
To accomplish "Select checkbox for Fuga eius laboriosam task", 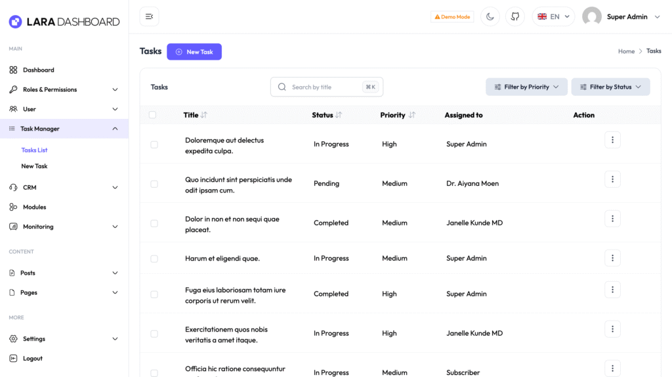I will coord(154,295).
